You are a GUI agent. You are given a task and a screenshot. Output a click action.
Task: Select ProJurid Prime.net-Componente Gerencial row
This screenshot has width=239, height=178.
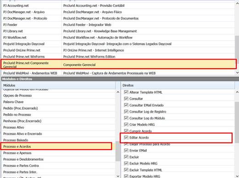[x=118, y=64]
